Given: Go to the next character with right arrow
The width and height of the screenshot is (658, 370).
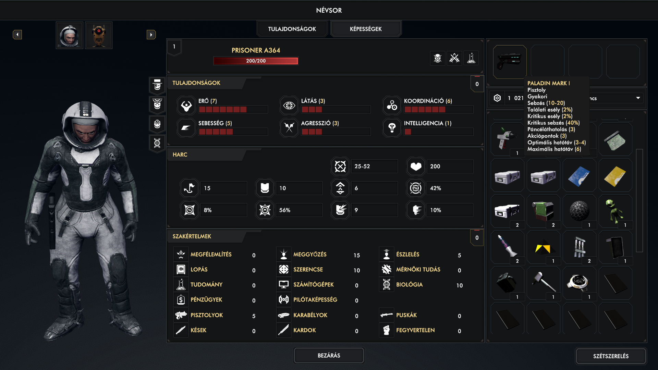Looking at the screenshot, I should tap(151, 35).
